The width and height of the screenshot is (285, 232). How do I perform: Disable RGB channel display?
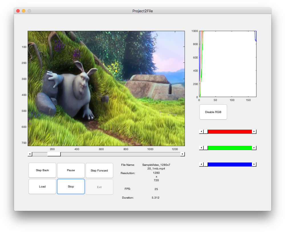pos(213,112)
